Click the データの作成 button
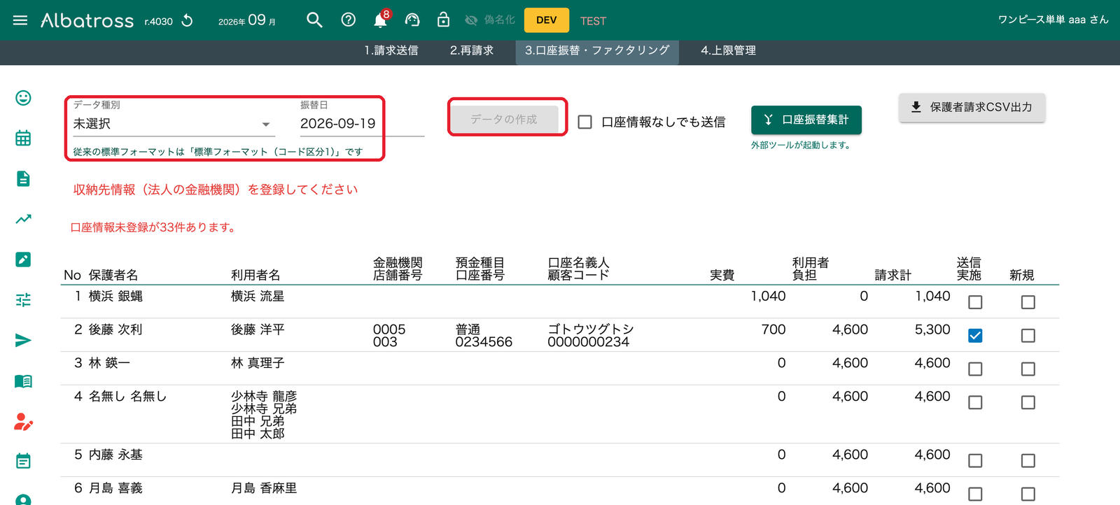 (504, 120)
